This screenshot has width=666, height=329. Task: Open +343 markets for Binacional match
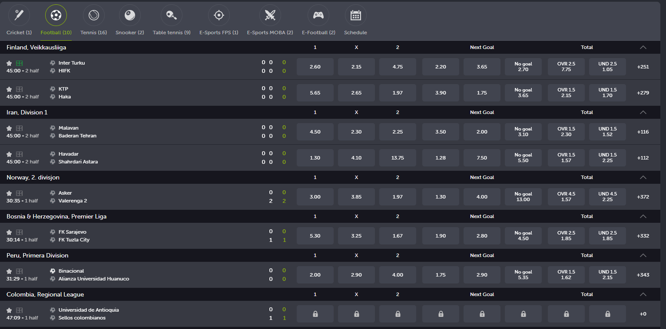point(643,275)
